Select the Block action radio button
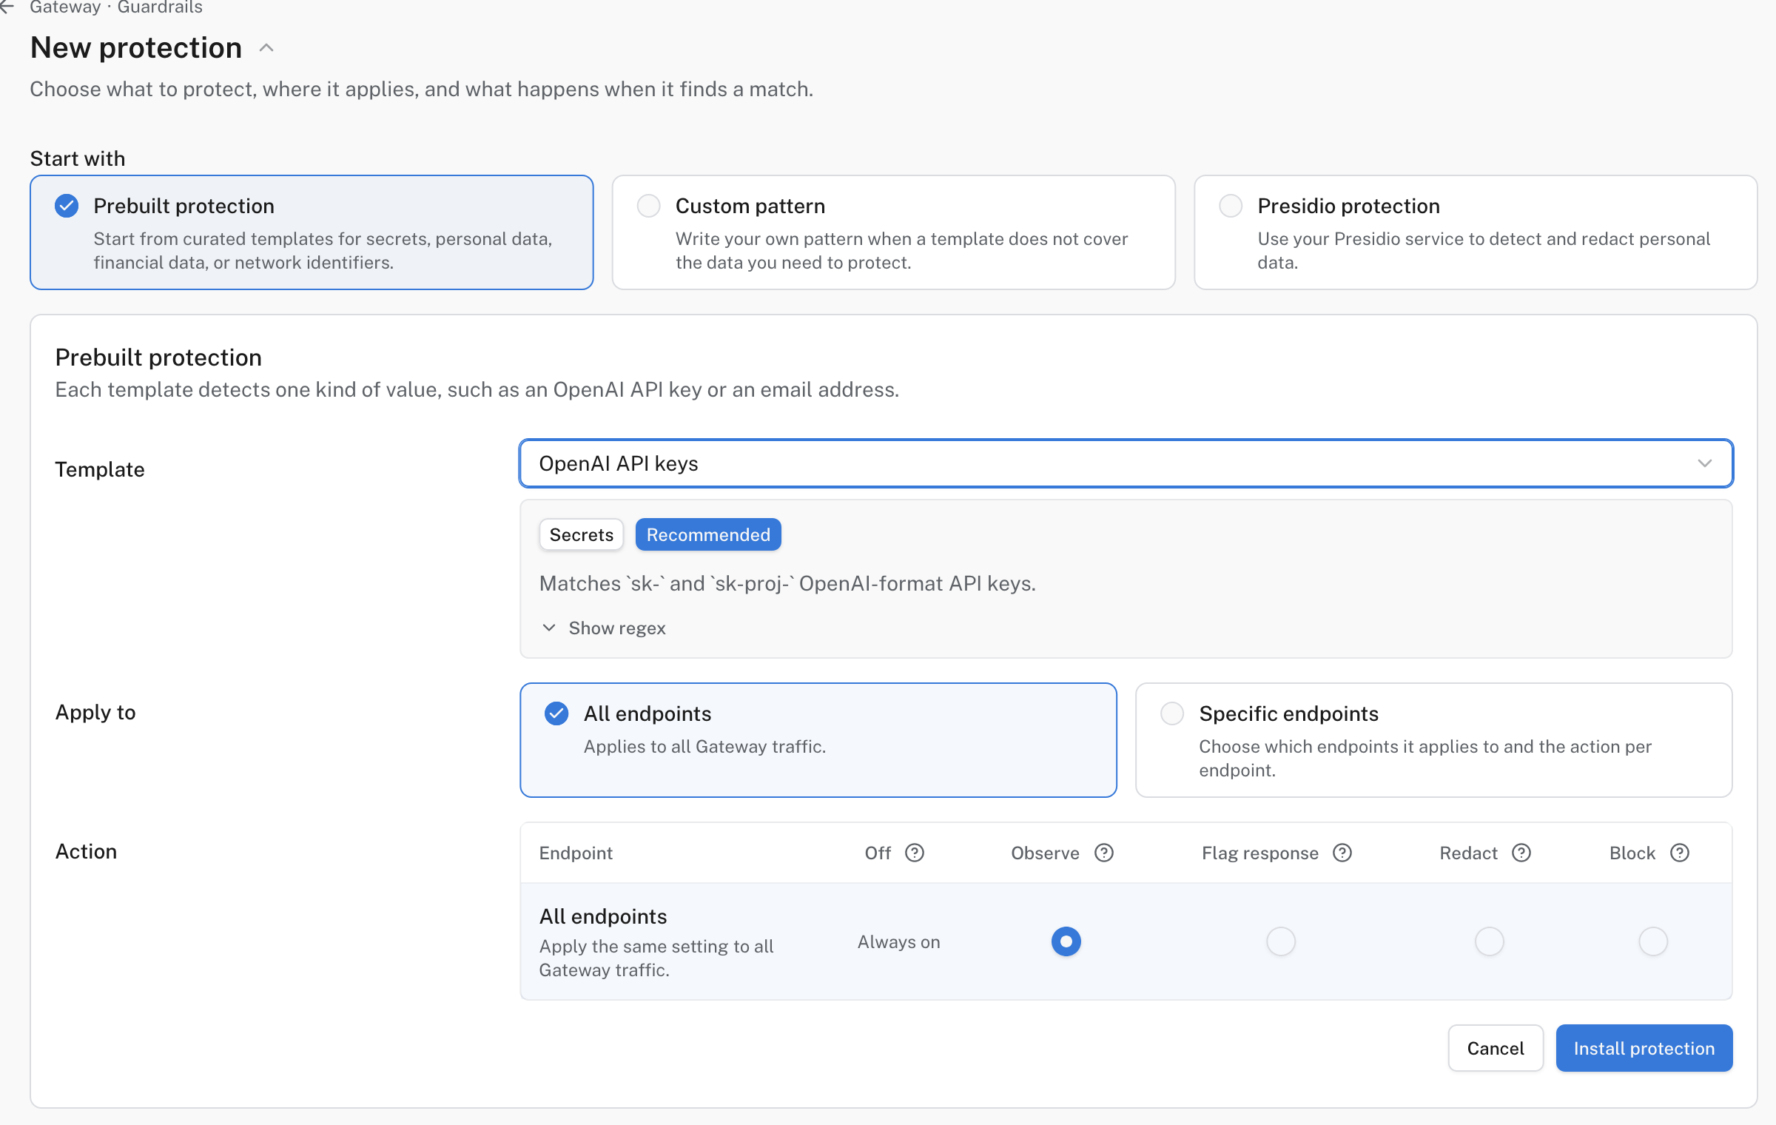 coord(1653,941)
